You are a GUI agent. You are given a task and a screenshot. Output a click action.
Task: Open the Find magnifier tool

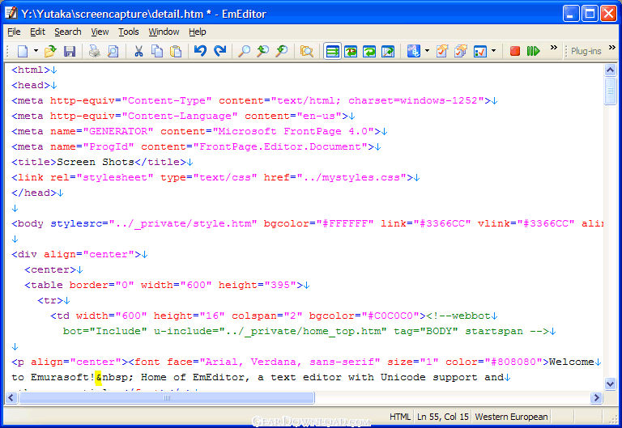tap(244, 51)
